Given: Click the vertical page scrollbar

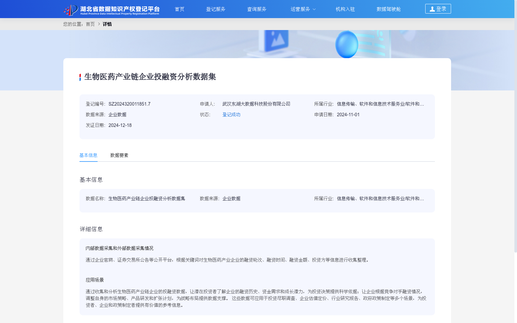Looking at the screenshot, I should 516,126.
